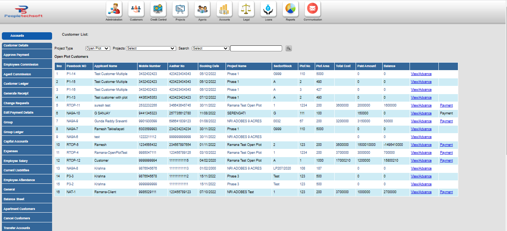Open the Search criteria dropdown
Viewport: 507px width, 231px height.
[210, 48]
